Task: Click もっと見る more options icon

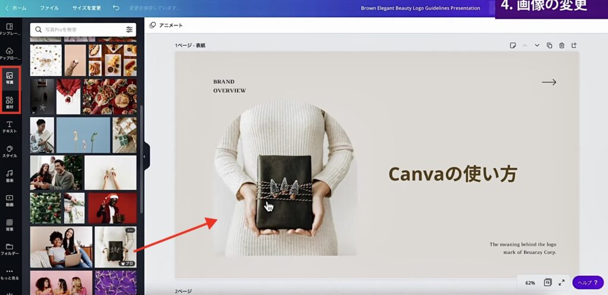Action: (9, 274)
